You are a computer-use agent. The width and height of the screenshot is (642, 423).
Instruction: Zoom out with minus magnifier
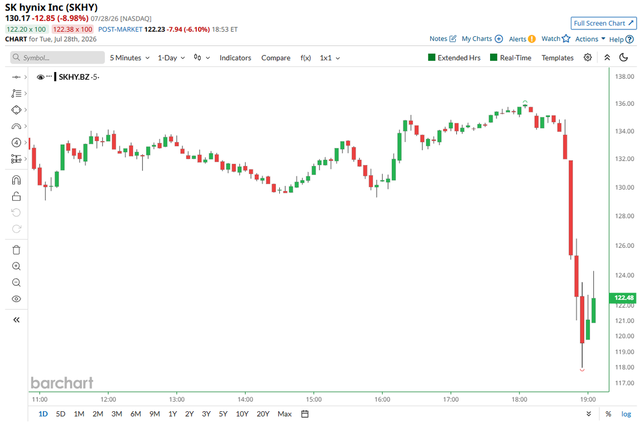(x=16, y=283)
